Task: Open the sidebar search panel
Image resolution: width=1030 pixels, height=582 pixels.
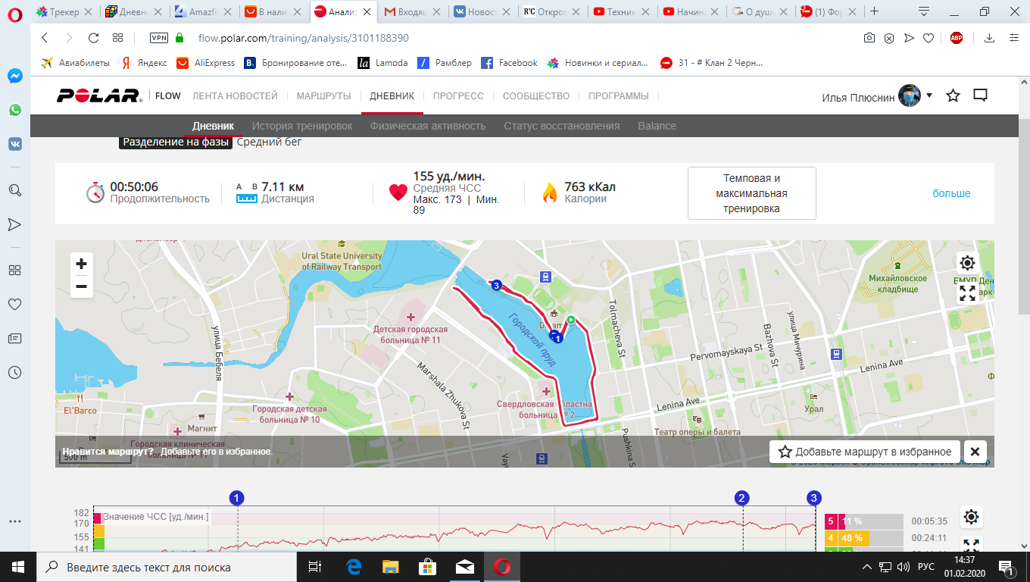Action: tap(15, 190)
